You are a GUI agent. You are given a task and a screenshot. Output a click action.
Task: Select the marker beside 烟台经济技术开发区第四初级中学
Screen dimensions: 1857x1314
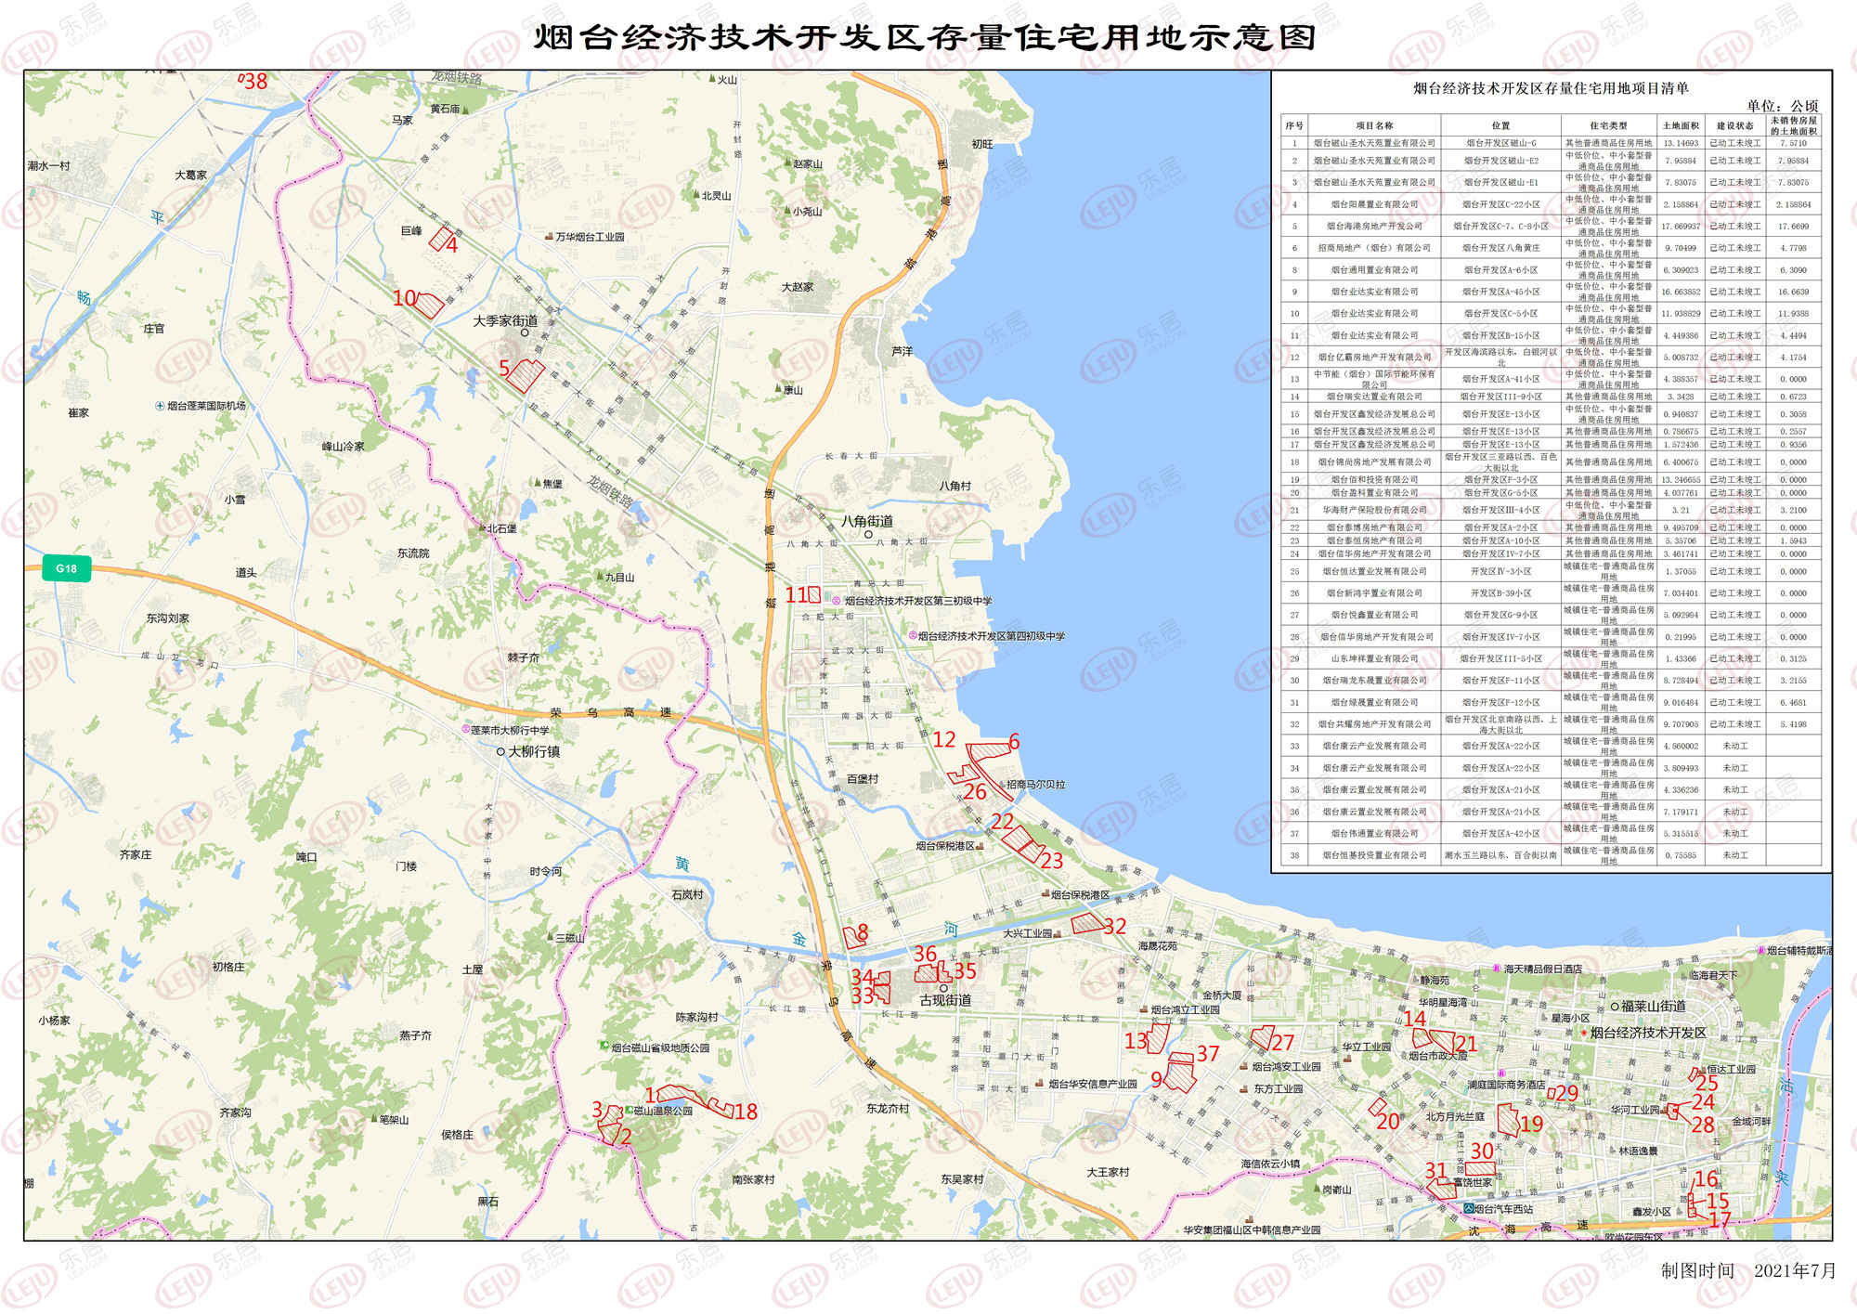point(912,636)
